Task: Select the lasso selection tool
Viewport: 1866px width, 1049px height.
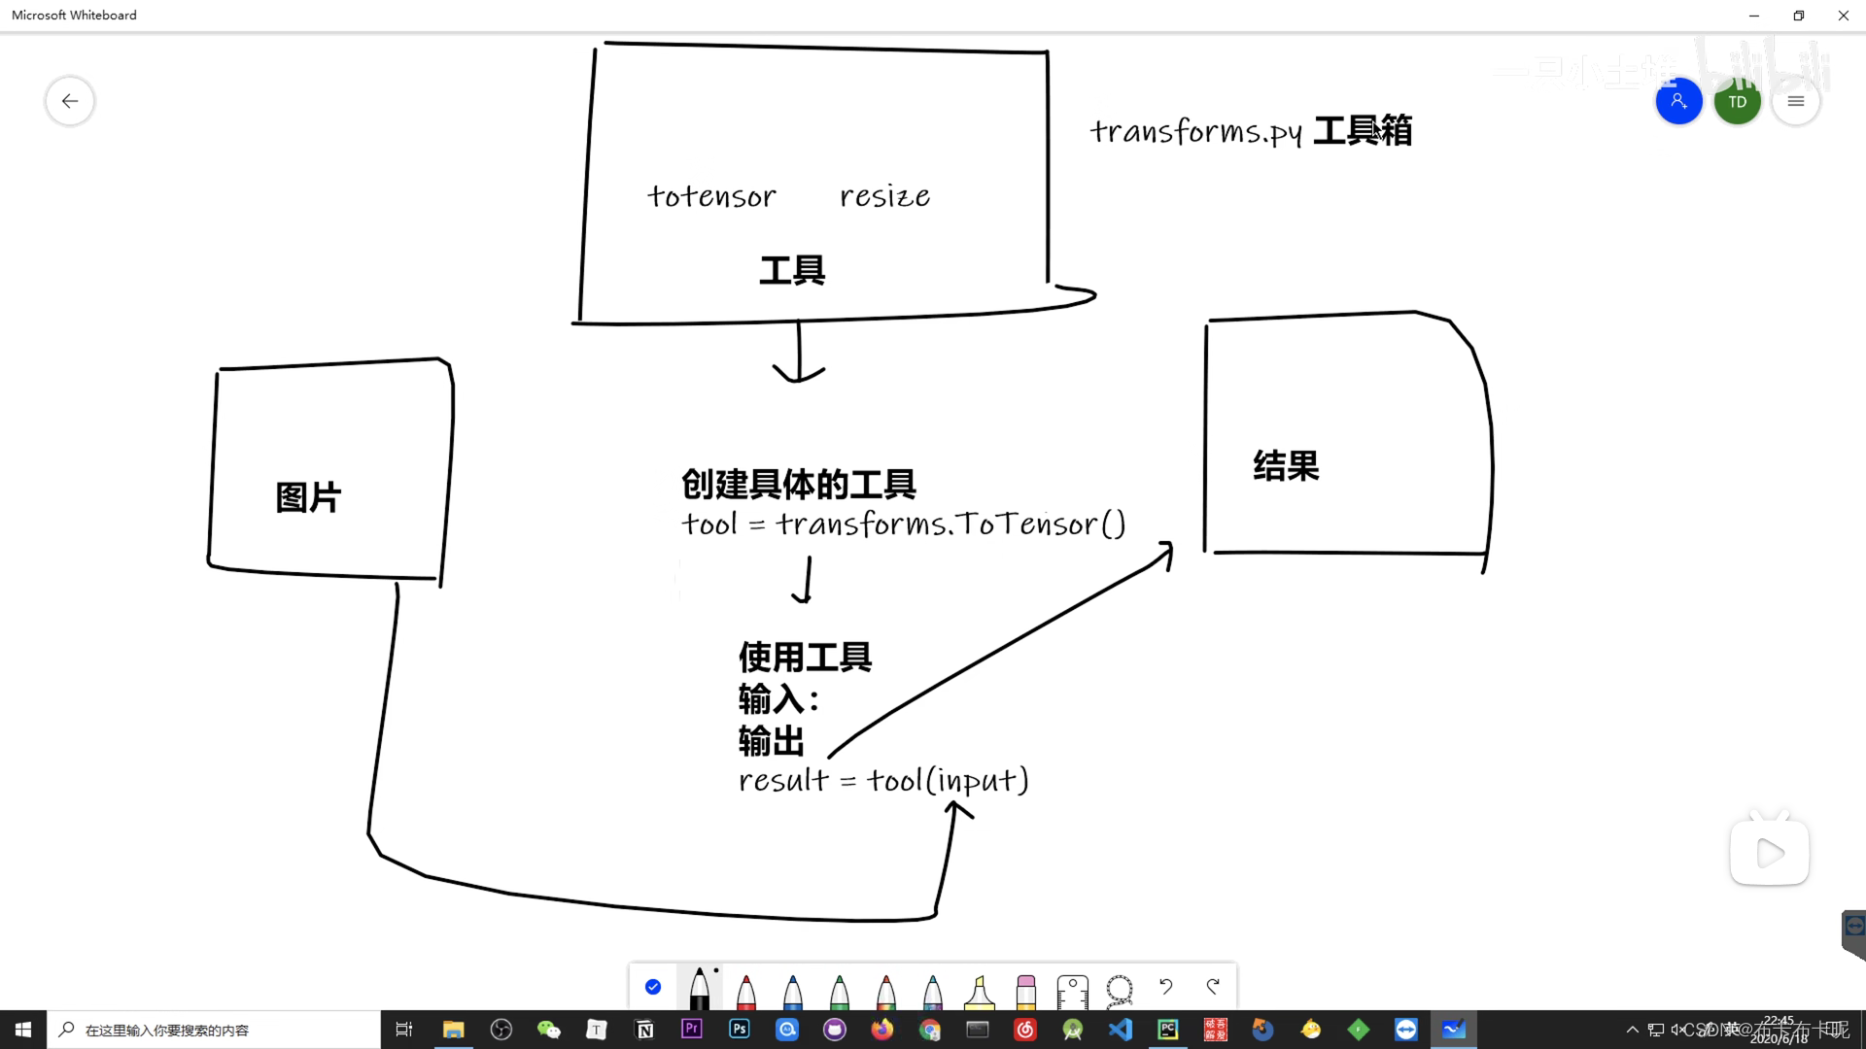Action: click(1119, 989)
